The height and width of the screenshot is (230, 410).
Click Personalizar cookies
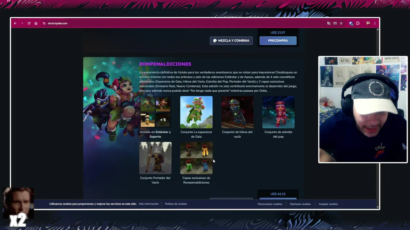[x=270, y=204]
